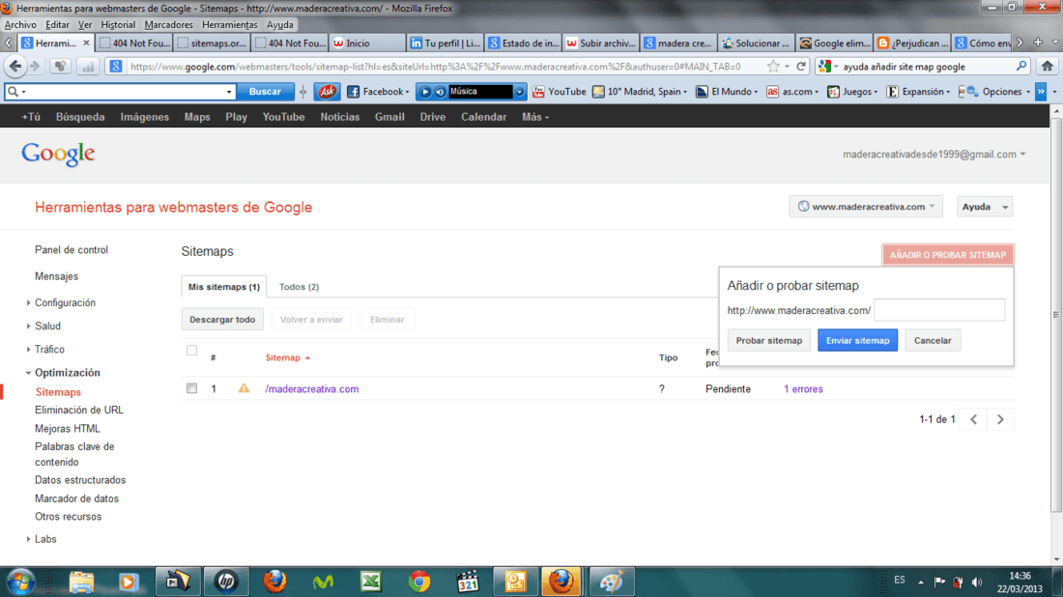
Task: Open the Expansión toolbar shortcut
Action: coord(917,92)
